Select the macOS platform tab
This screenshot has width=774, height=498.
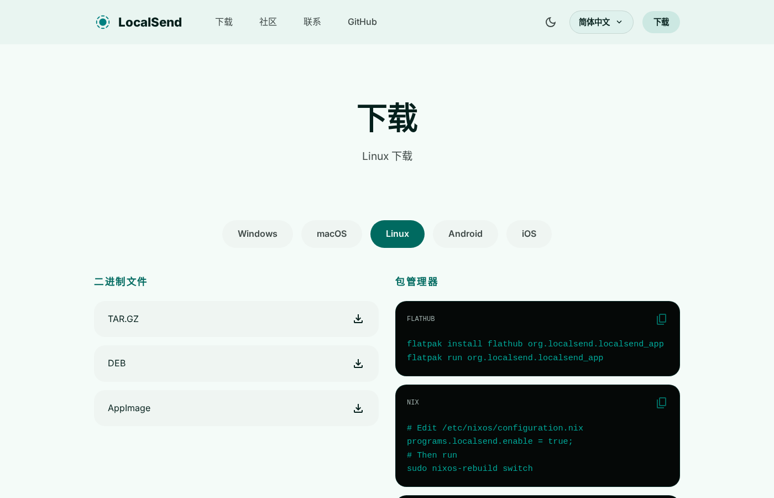pos(332,234)
